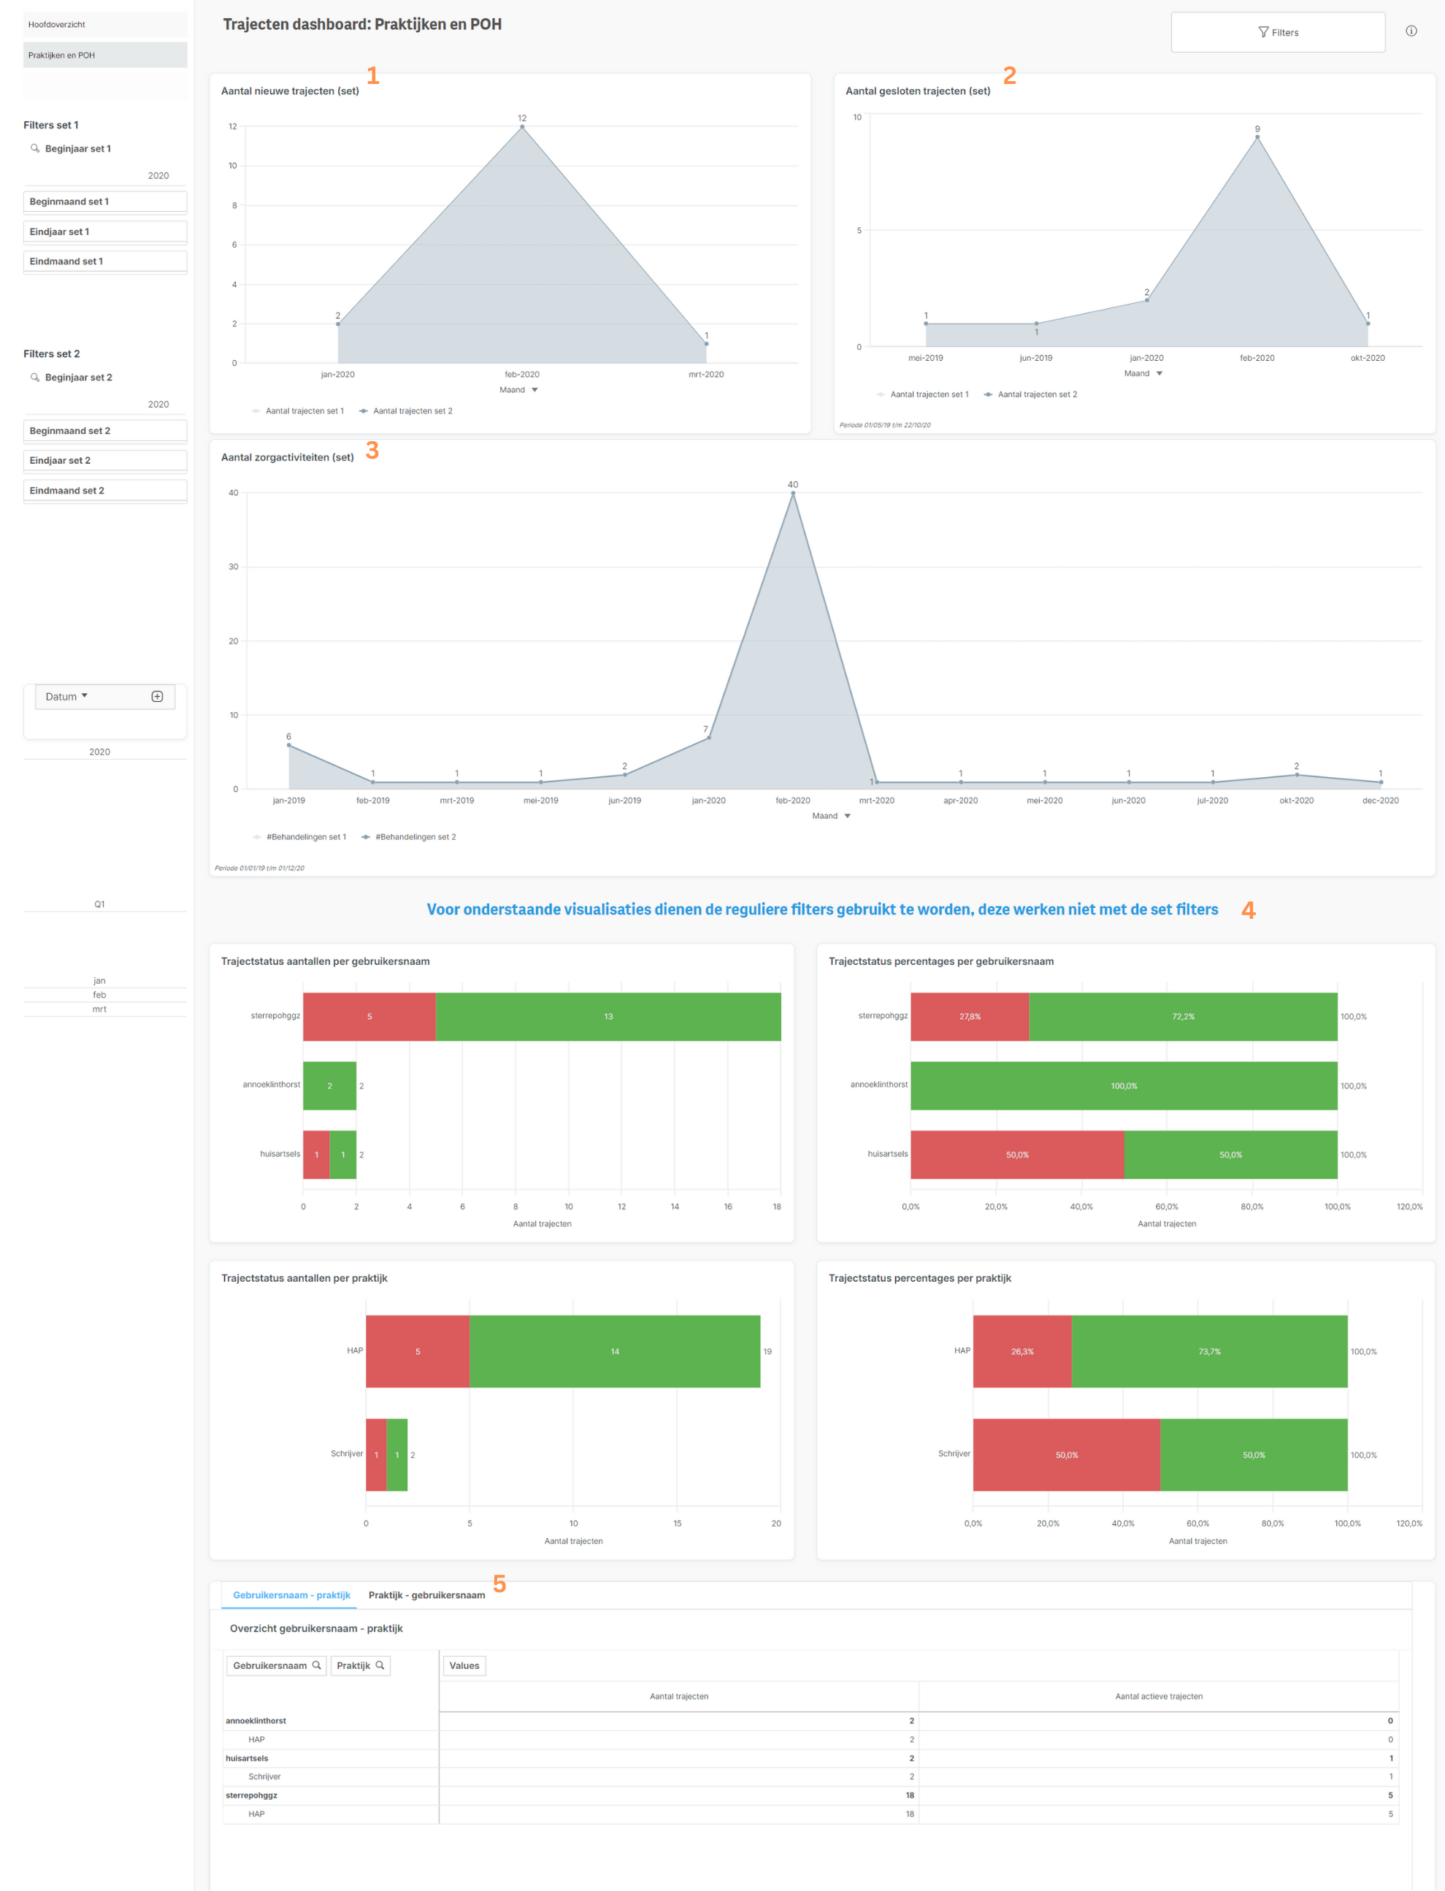This screenshot has height=1891, width=1445.
Task: Search Praktijk dimension in pivot table
Action: 380,1665
